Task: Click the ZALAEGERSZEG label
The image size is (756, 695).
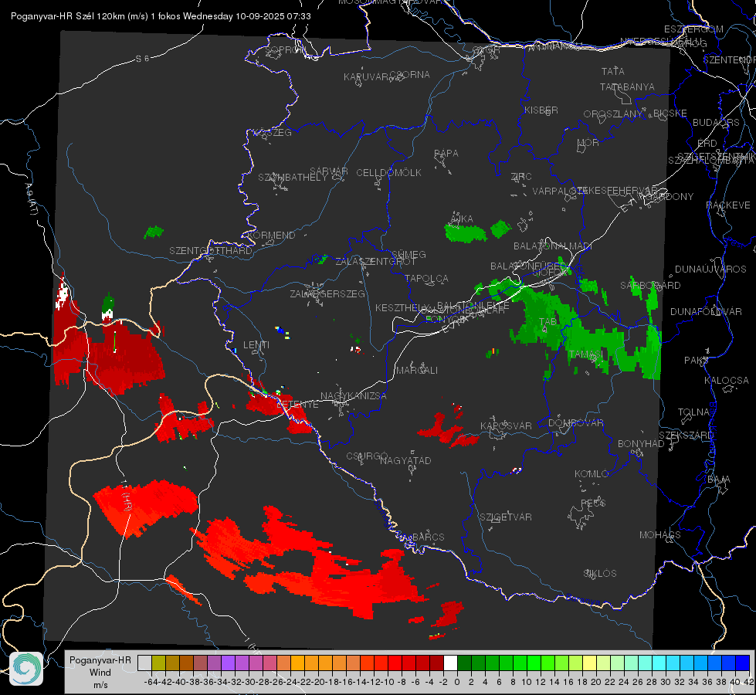Action: click(x=327, y=293)
